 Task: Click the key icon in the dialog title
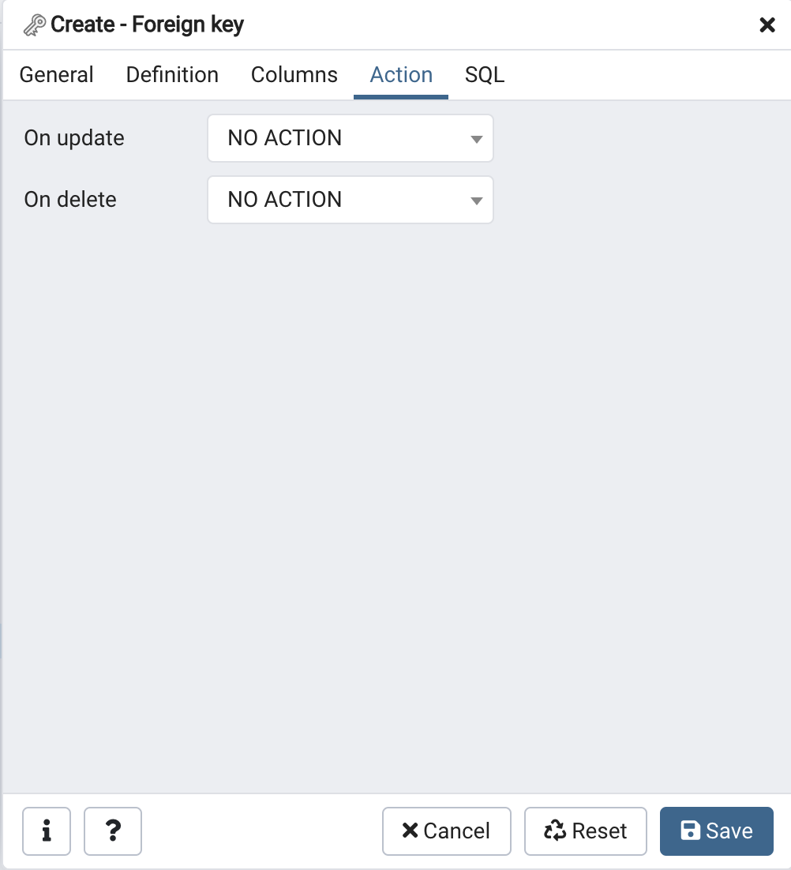34,25
